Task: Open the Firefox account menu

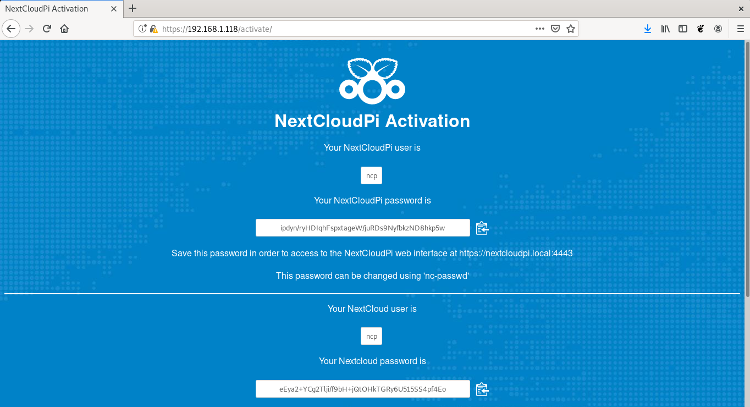Action: click(x=718, y=29)
